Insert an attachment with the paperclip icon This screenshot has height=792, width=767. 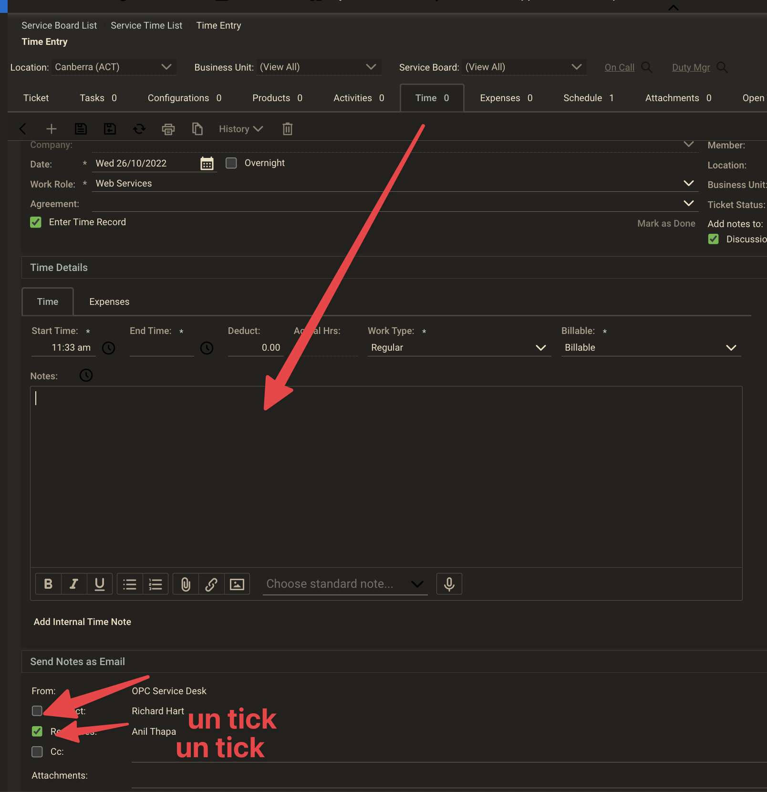point(186,584)
